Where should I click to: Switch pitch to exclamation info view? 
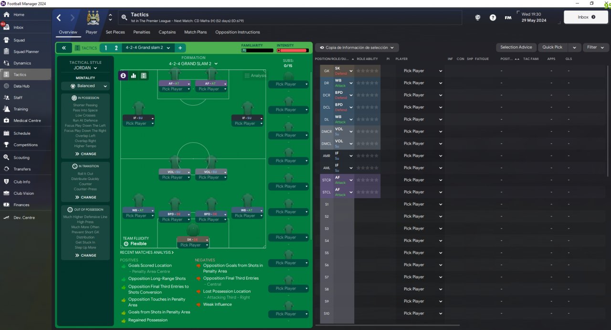[x=144, y=75]
